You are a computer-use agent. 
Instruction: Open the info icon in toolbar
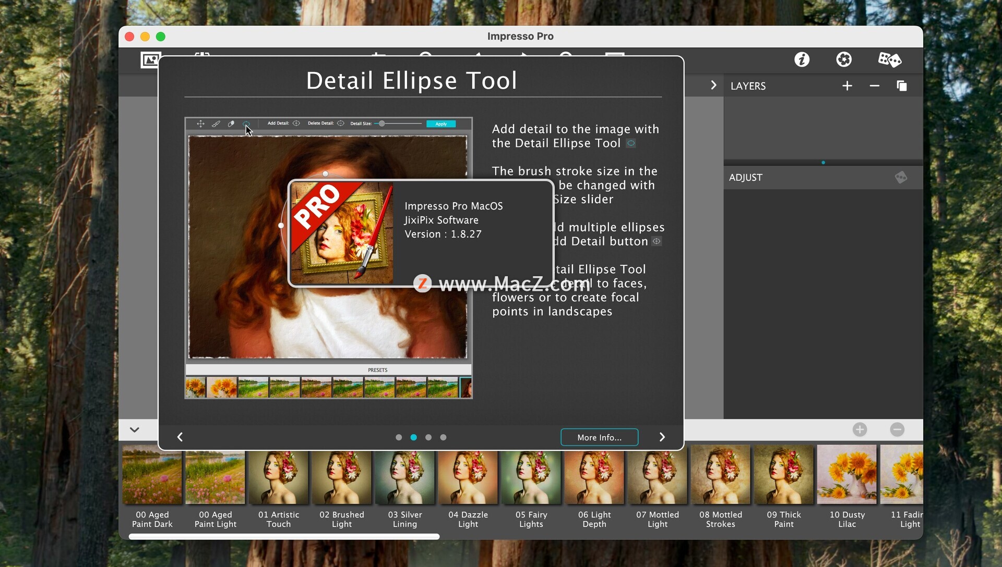click(802, 59)
